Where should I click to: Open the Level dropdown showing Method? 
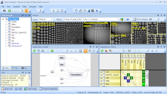46,19
